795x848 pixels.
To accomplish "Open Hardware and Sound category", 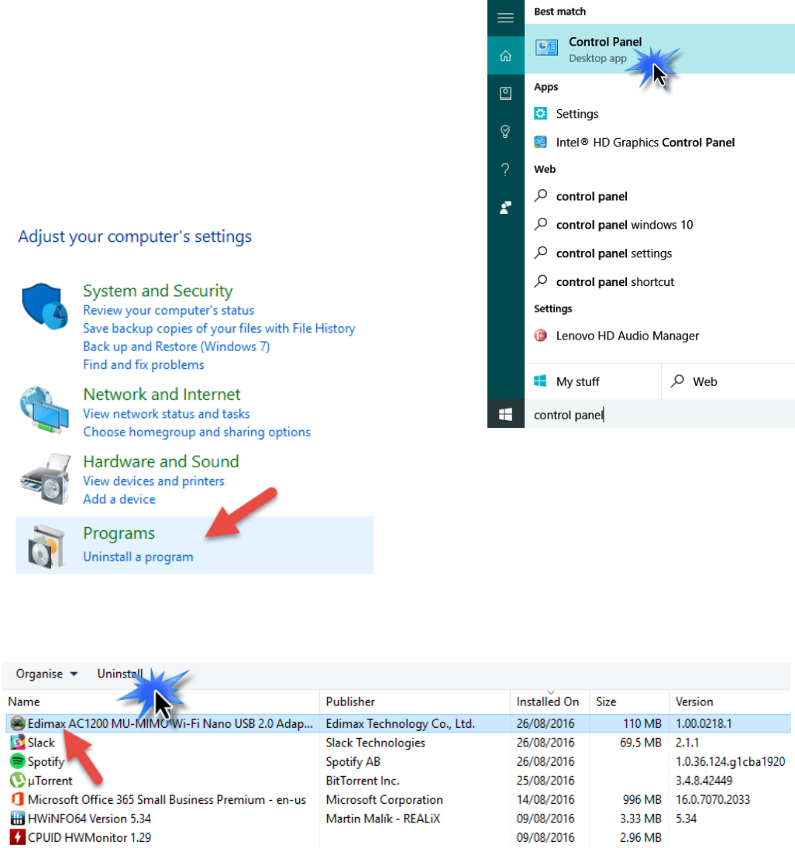I will click(x=161, y=461).
